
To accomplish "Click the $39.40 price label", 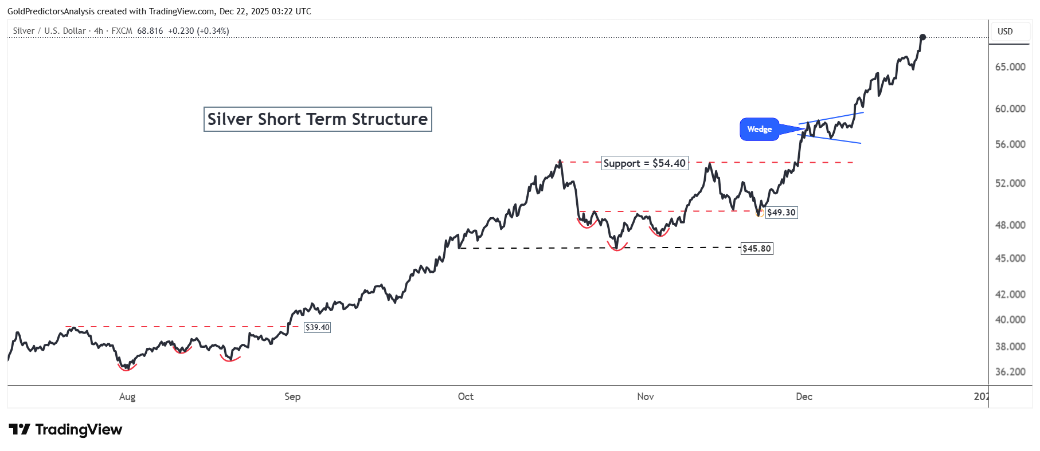I will (317, 328).
